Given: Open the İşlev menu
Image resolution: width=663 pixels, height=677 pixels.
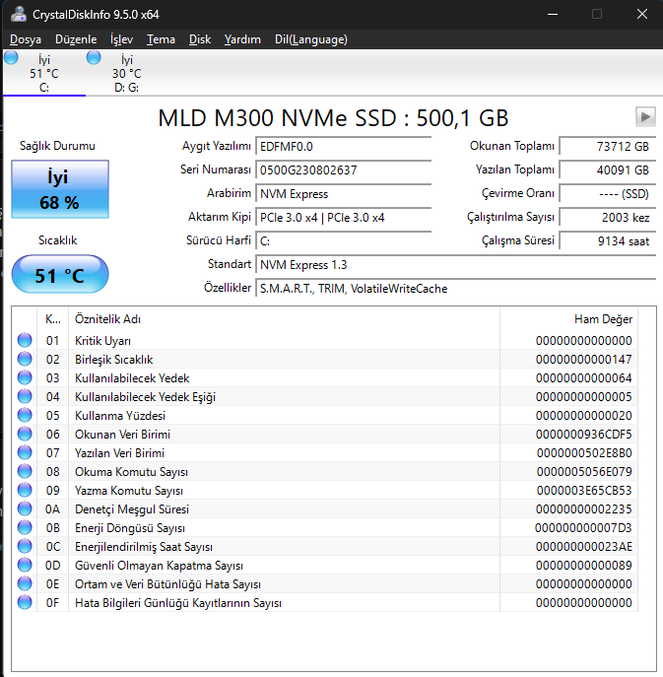Looking at the screenshot, I should [122, 39].
